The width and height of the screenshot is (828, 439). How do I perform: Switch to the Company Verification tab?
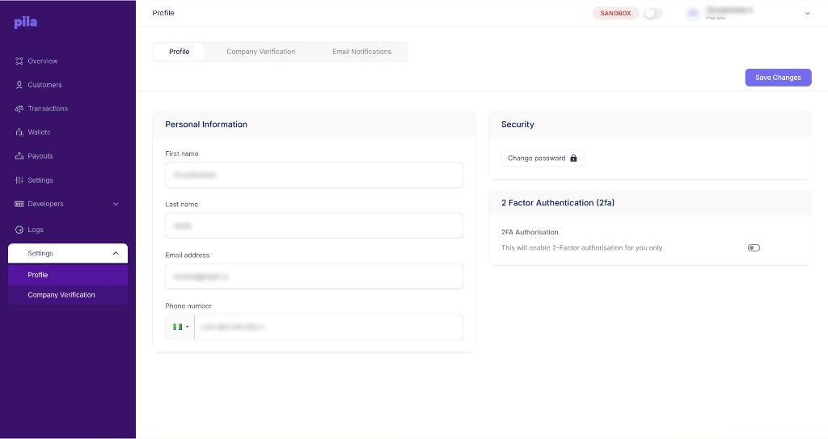pyautogui.click(x=261, y=52)
